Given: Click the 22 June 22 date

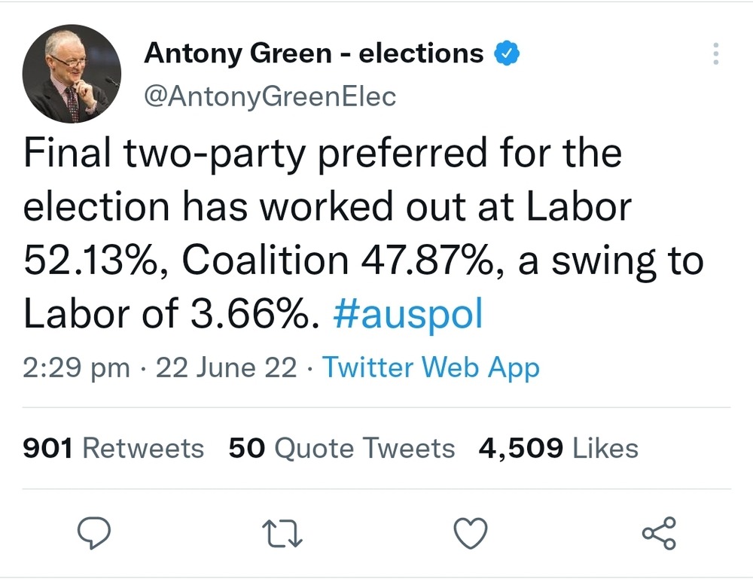Looking at the screenshot, I should [x=226, y=368].
